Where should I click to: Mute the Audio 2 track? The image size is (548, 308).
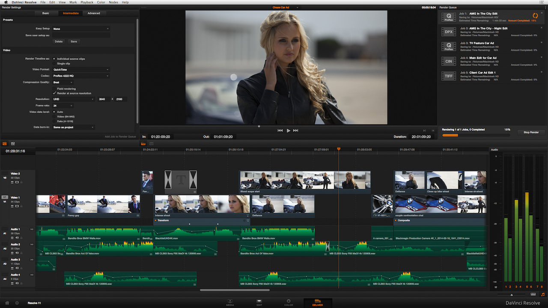pyautogui.click(x=17, y=252)
